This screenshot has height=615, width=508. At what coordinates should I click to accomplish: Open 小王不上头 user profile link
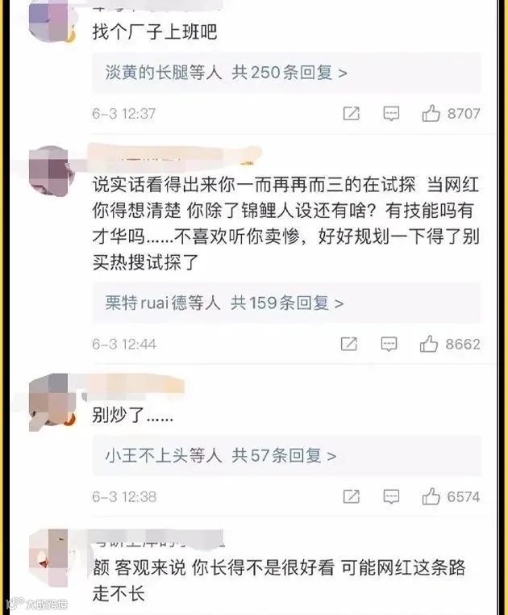click(147, 456)
